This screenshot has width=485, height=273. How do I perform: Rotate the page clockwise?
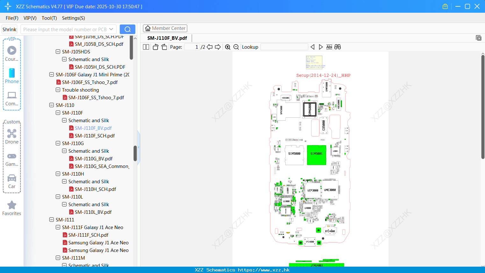164,47
